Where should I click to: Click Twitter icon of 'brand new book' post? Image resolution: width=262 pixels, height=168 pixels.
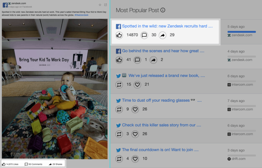[x=118, y=76]
